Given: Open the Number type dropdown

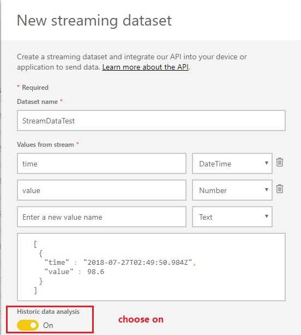Looking at the screenshot, I should pos(232,190).
